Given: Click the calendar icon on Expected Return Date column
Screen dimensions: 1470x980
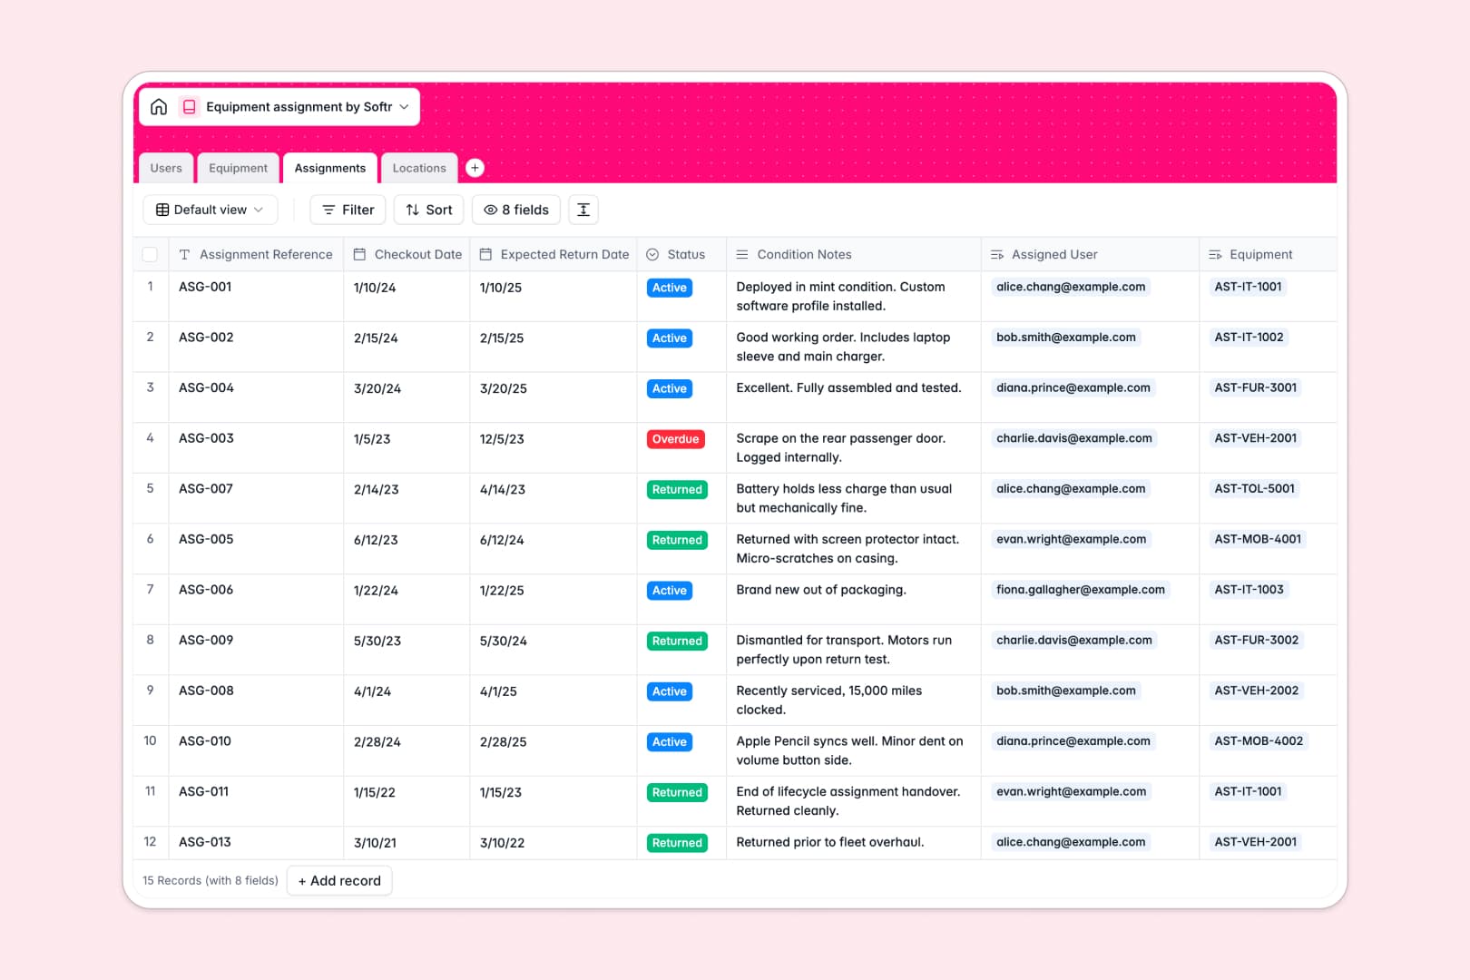Looking at the screenshot, I should pyautogui.click(x=486, y=254).
